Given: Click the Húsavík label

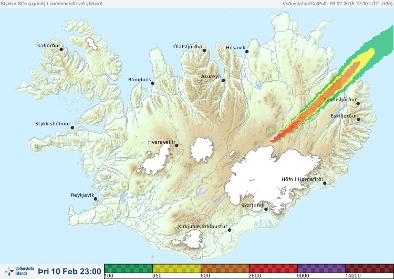Looking at the screenshot, I should coord(235,48).
